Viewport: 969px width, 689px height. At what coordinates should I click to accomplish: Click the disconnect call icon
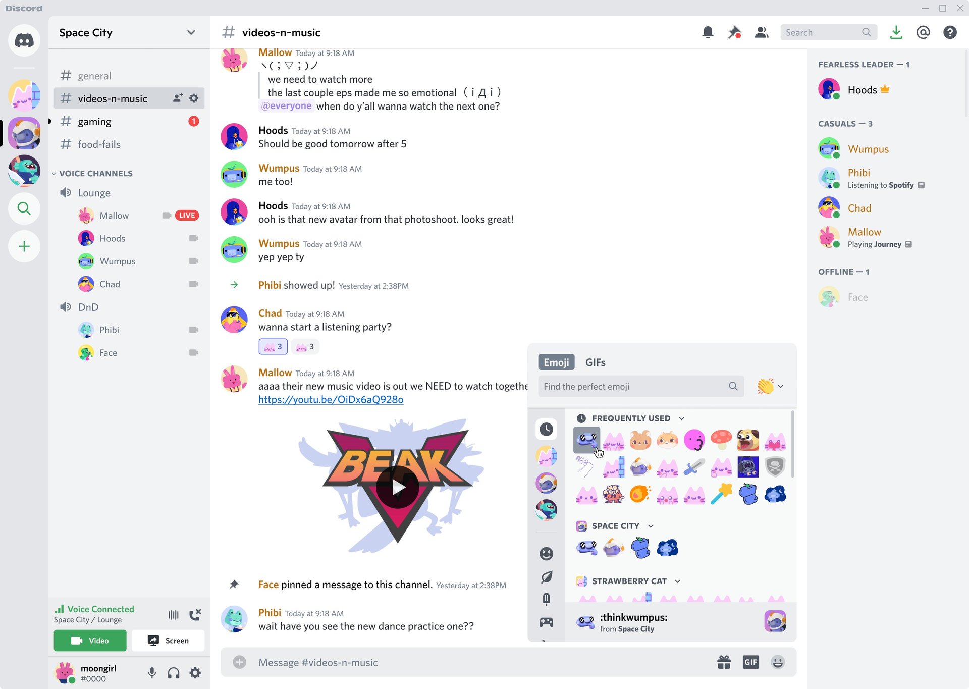tap(195, 614)
